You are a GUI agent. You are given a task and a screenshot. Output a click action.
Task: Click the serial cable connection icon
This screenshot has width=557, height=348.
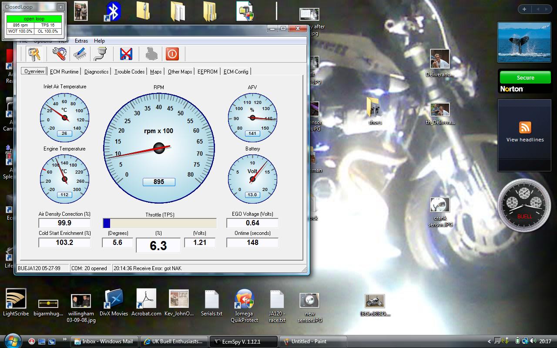[x=100, y=54]
